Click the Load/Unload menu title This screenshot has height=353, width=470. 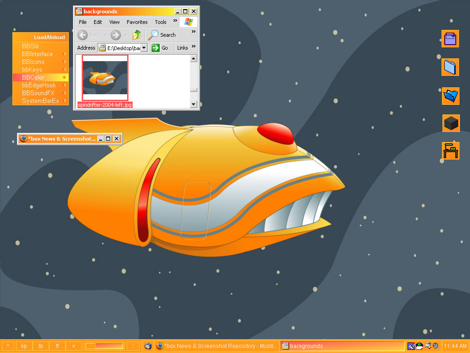(x=41, y=37)
